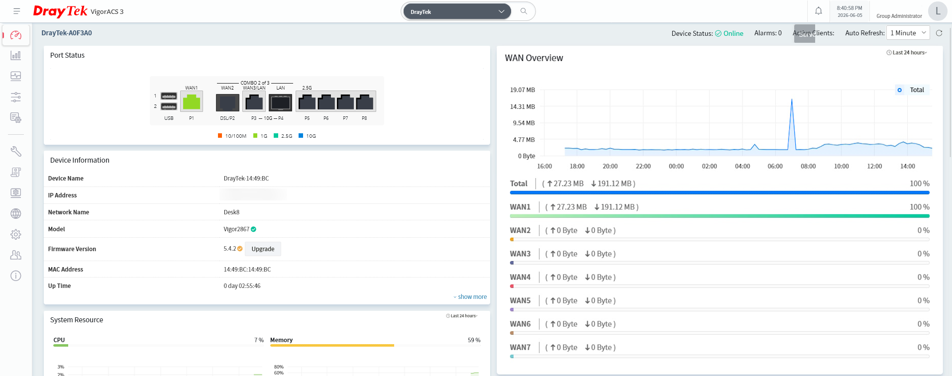Click the DrayTek VigorACS 3 logo
952x376 pixels.
pyautogui.click(x=78, y=11)
